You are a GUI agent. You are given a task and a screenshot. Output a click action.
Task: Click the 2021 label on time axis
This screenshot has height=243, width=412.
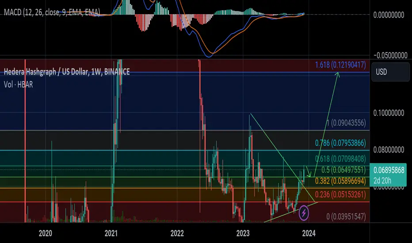[111, 233]
